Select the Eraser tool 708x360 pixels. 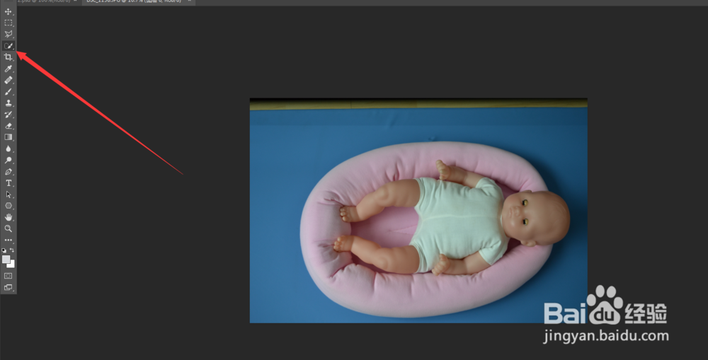[8, 126]
